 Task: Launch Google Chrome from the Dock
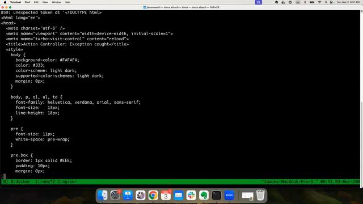(153, 195)
